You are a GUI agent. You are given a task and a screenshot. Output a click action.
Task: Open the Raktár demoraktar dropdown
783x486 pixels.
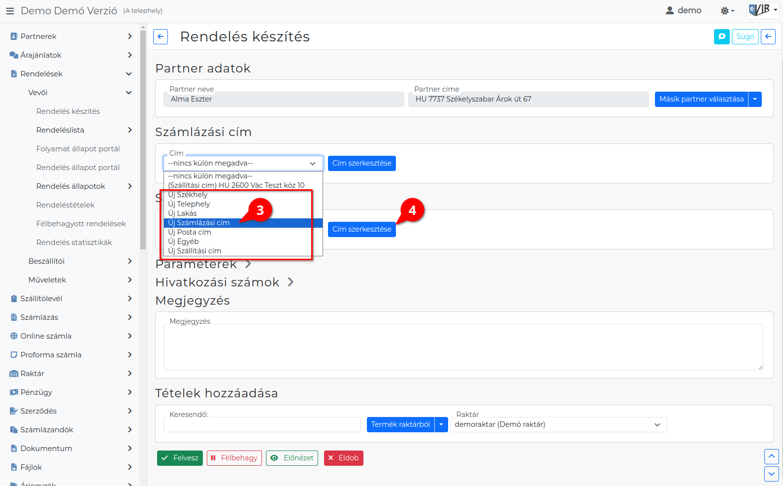(x=559, y=424)
